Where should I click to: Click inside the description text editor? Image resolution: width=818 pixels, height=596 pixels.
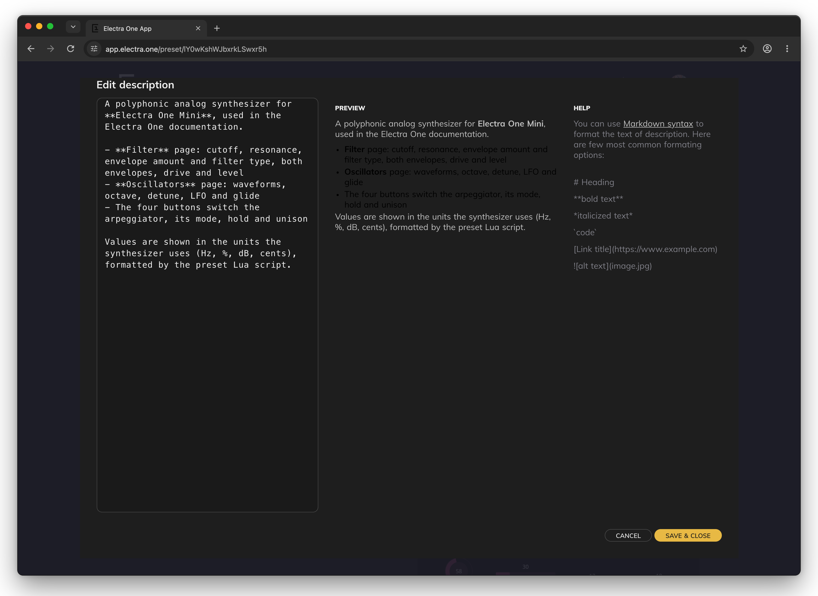click(x=208, y=305)
